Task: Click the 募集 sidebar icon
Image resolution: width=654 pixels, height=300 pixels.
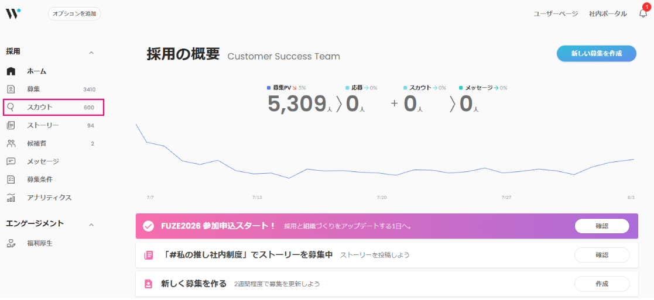Action: tap(11, 89)
